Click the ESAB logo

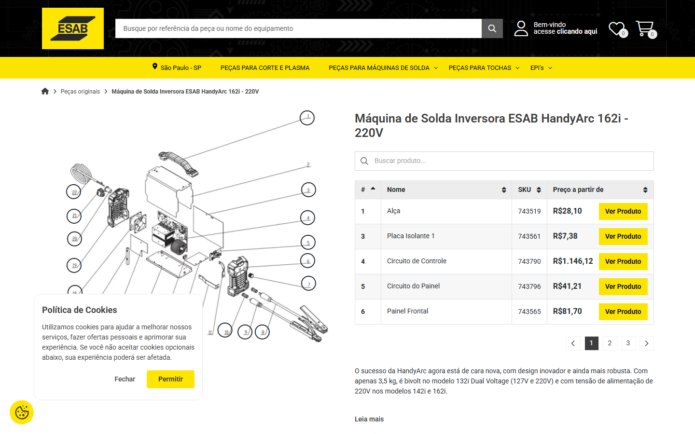click(73, 28)
